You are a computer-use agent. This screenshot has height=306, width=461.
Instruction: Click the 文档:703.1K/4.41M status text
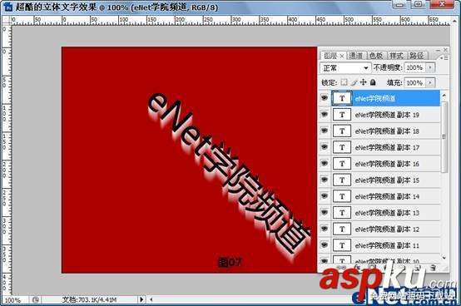[x=89, y=300]
